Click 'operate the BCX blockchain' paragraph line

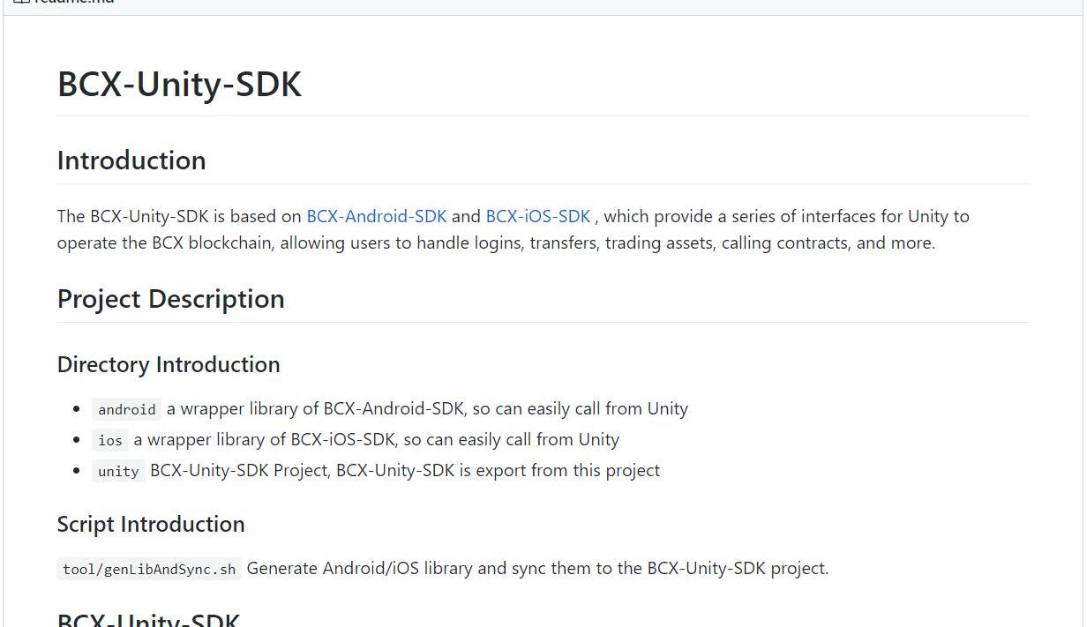[x=496, y=243]
